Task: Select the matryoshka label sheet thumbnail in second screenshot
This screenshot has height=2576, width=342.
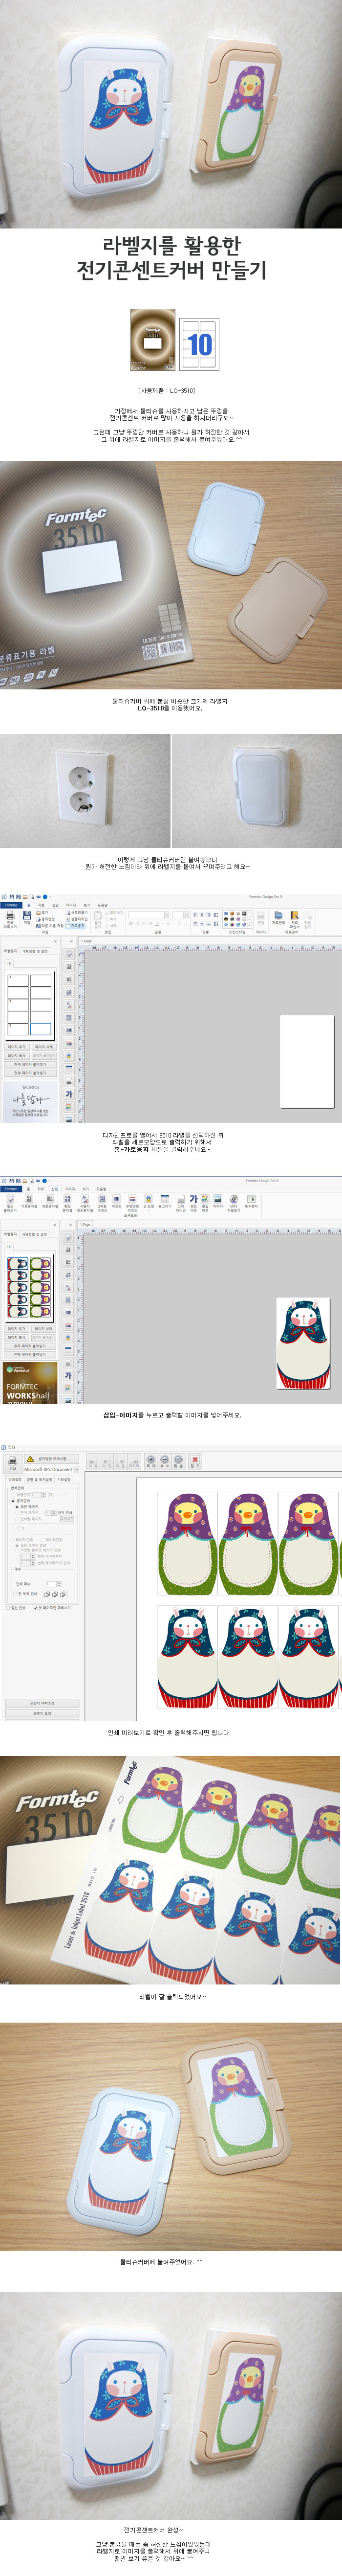Action: 30,1288
